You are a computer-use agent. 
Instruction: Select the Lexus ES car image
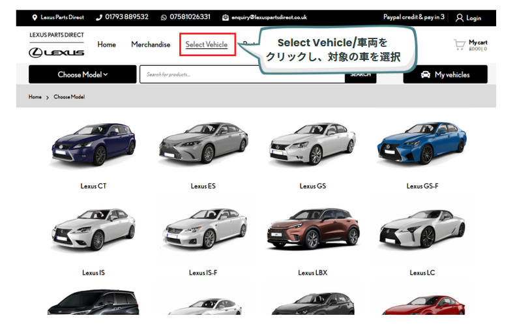pyautogui.click(x=203, y=144)
